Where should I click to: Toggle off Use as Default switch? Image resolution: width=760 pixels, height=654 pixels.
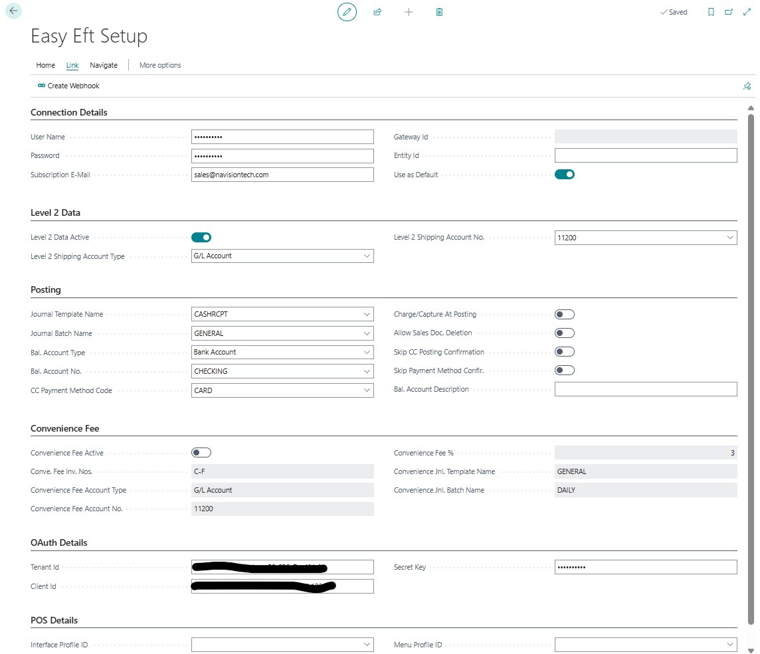pyautogui.click(x=565, y=175)
